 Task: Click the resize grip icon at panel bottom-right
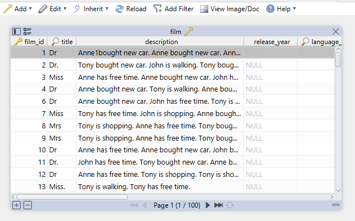(335, 205)
